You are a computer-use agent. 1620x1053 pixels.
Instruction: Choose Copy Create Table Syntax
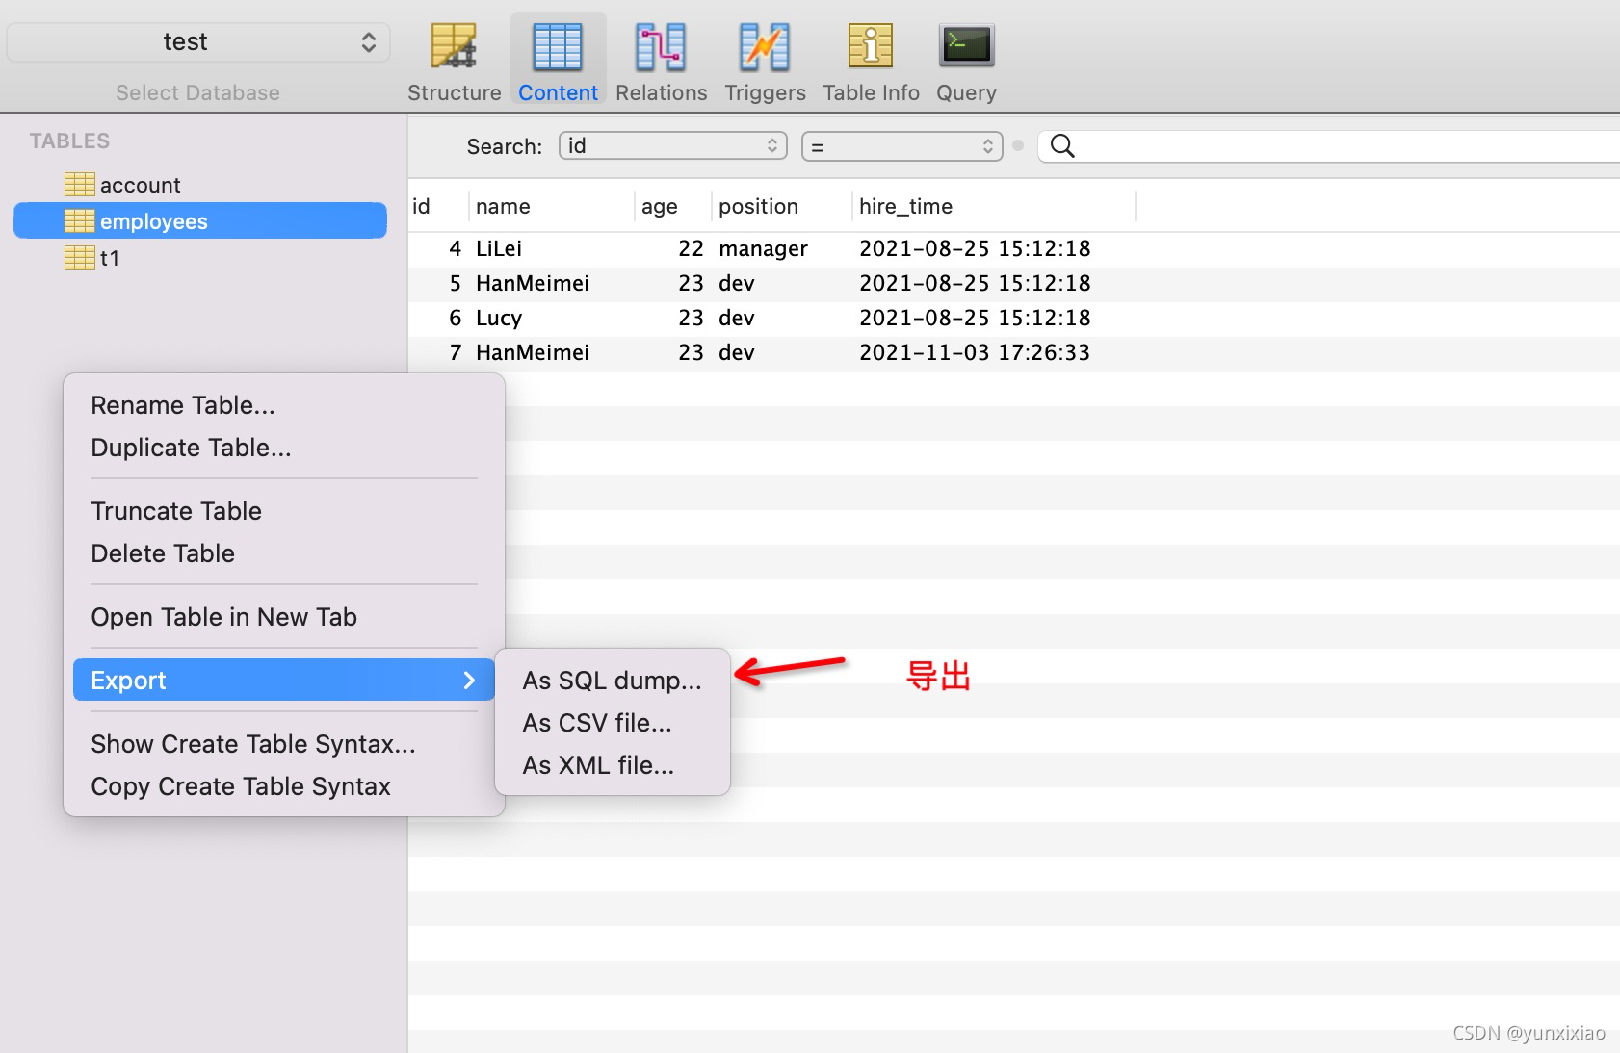(240, 786)
